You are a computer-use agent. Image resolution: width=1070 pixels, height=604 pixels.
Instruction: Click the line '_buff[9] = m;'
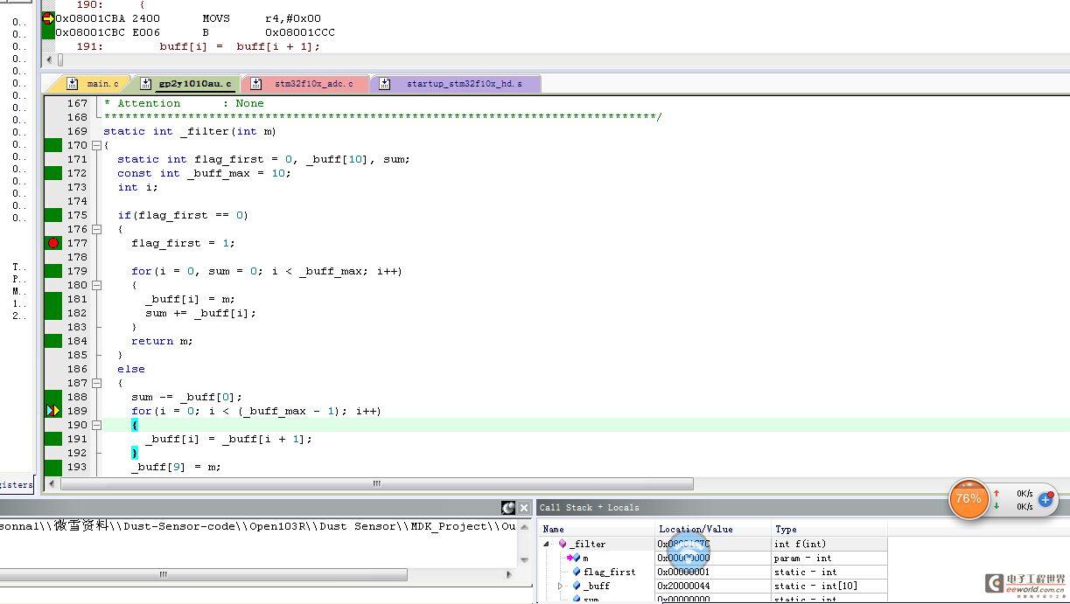[x=176, y=467]
